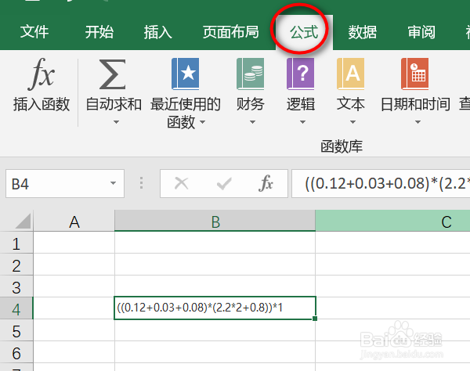Select row 6 header

tap(16, 353)
